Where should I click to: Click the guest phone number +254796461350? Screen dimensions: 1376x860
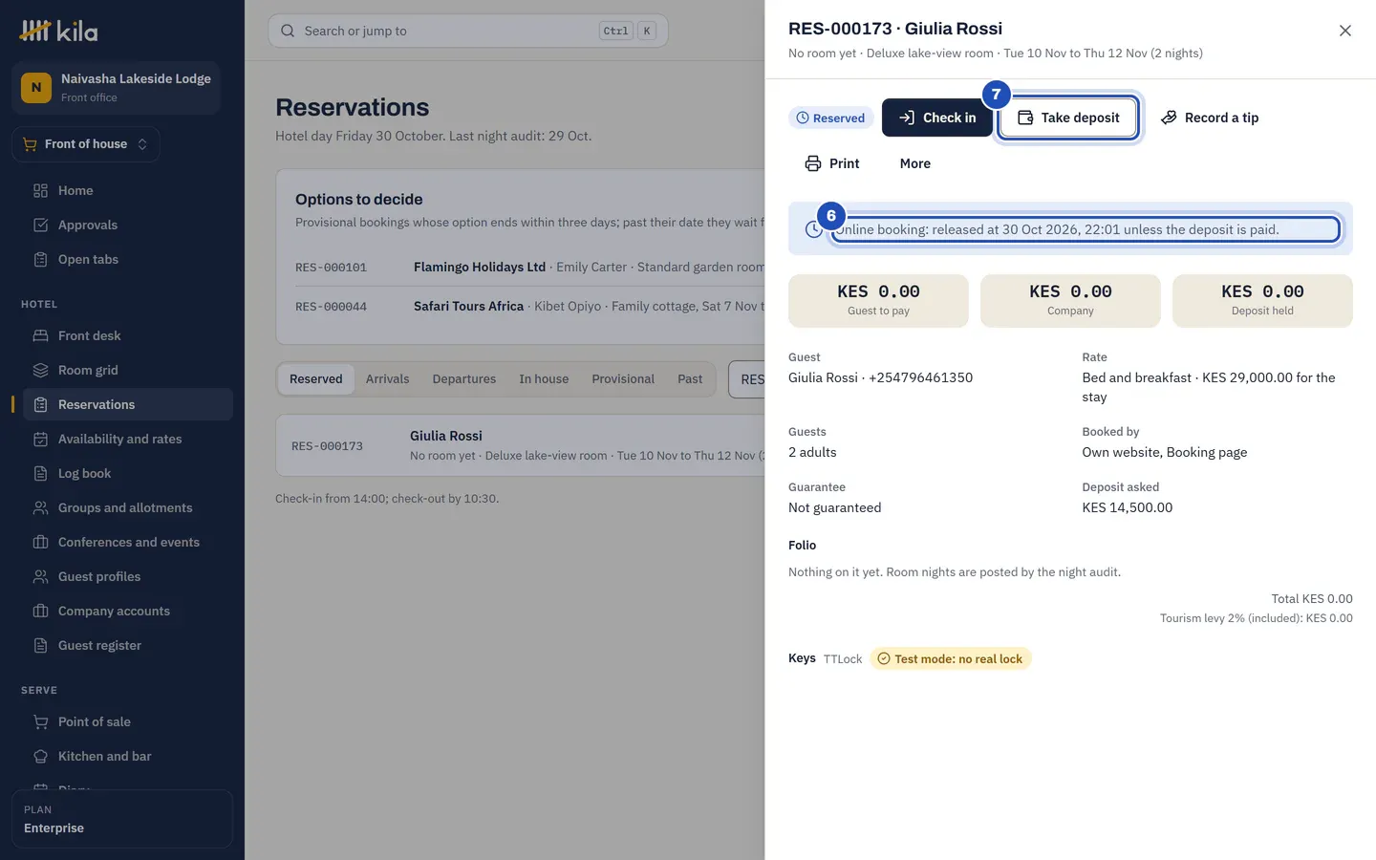[920, 377]
